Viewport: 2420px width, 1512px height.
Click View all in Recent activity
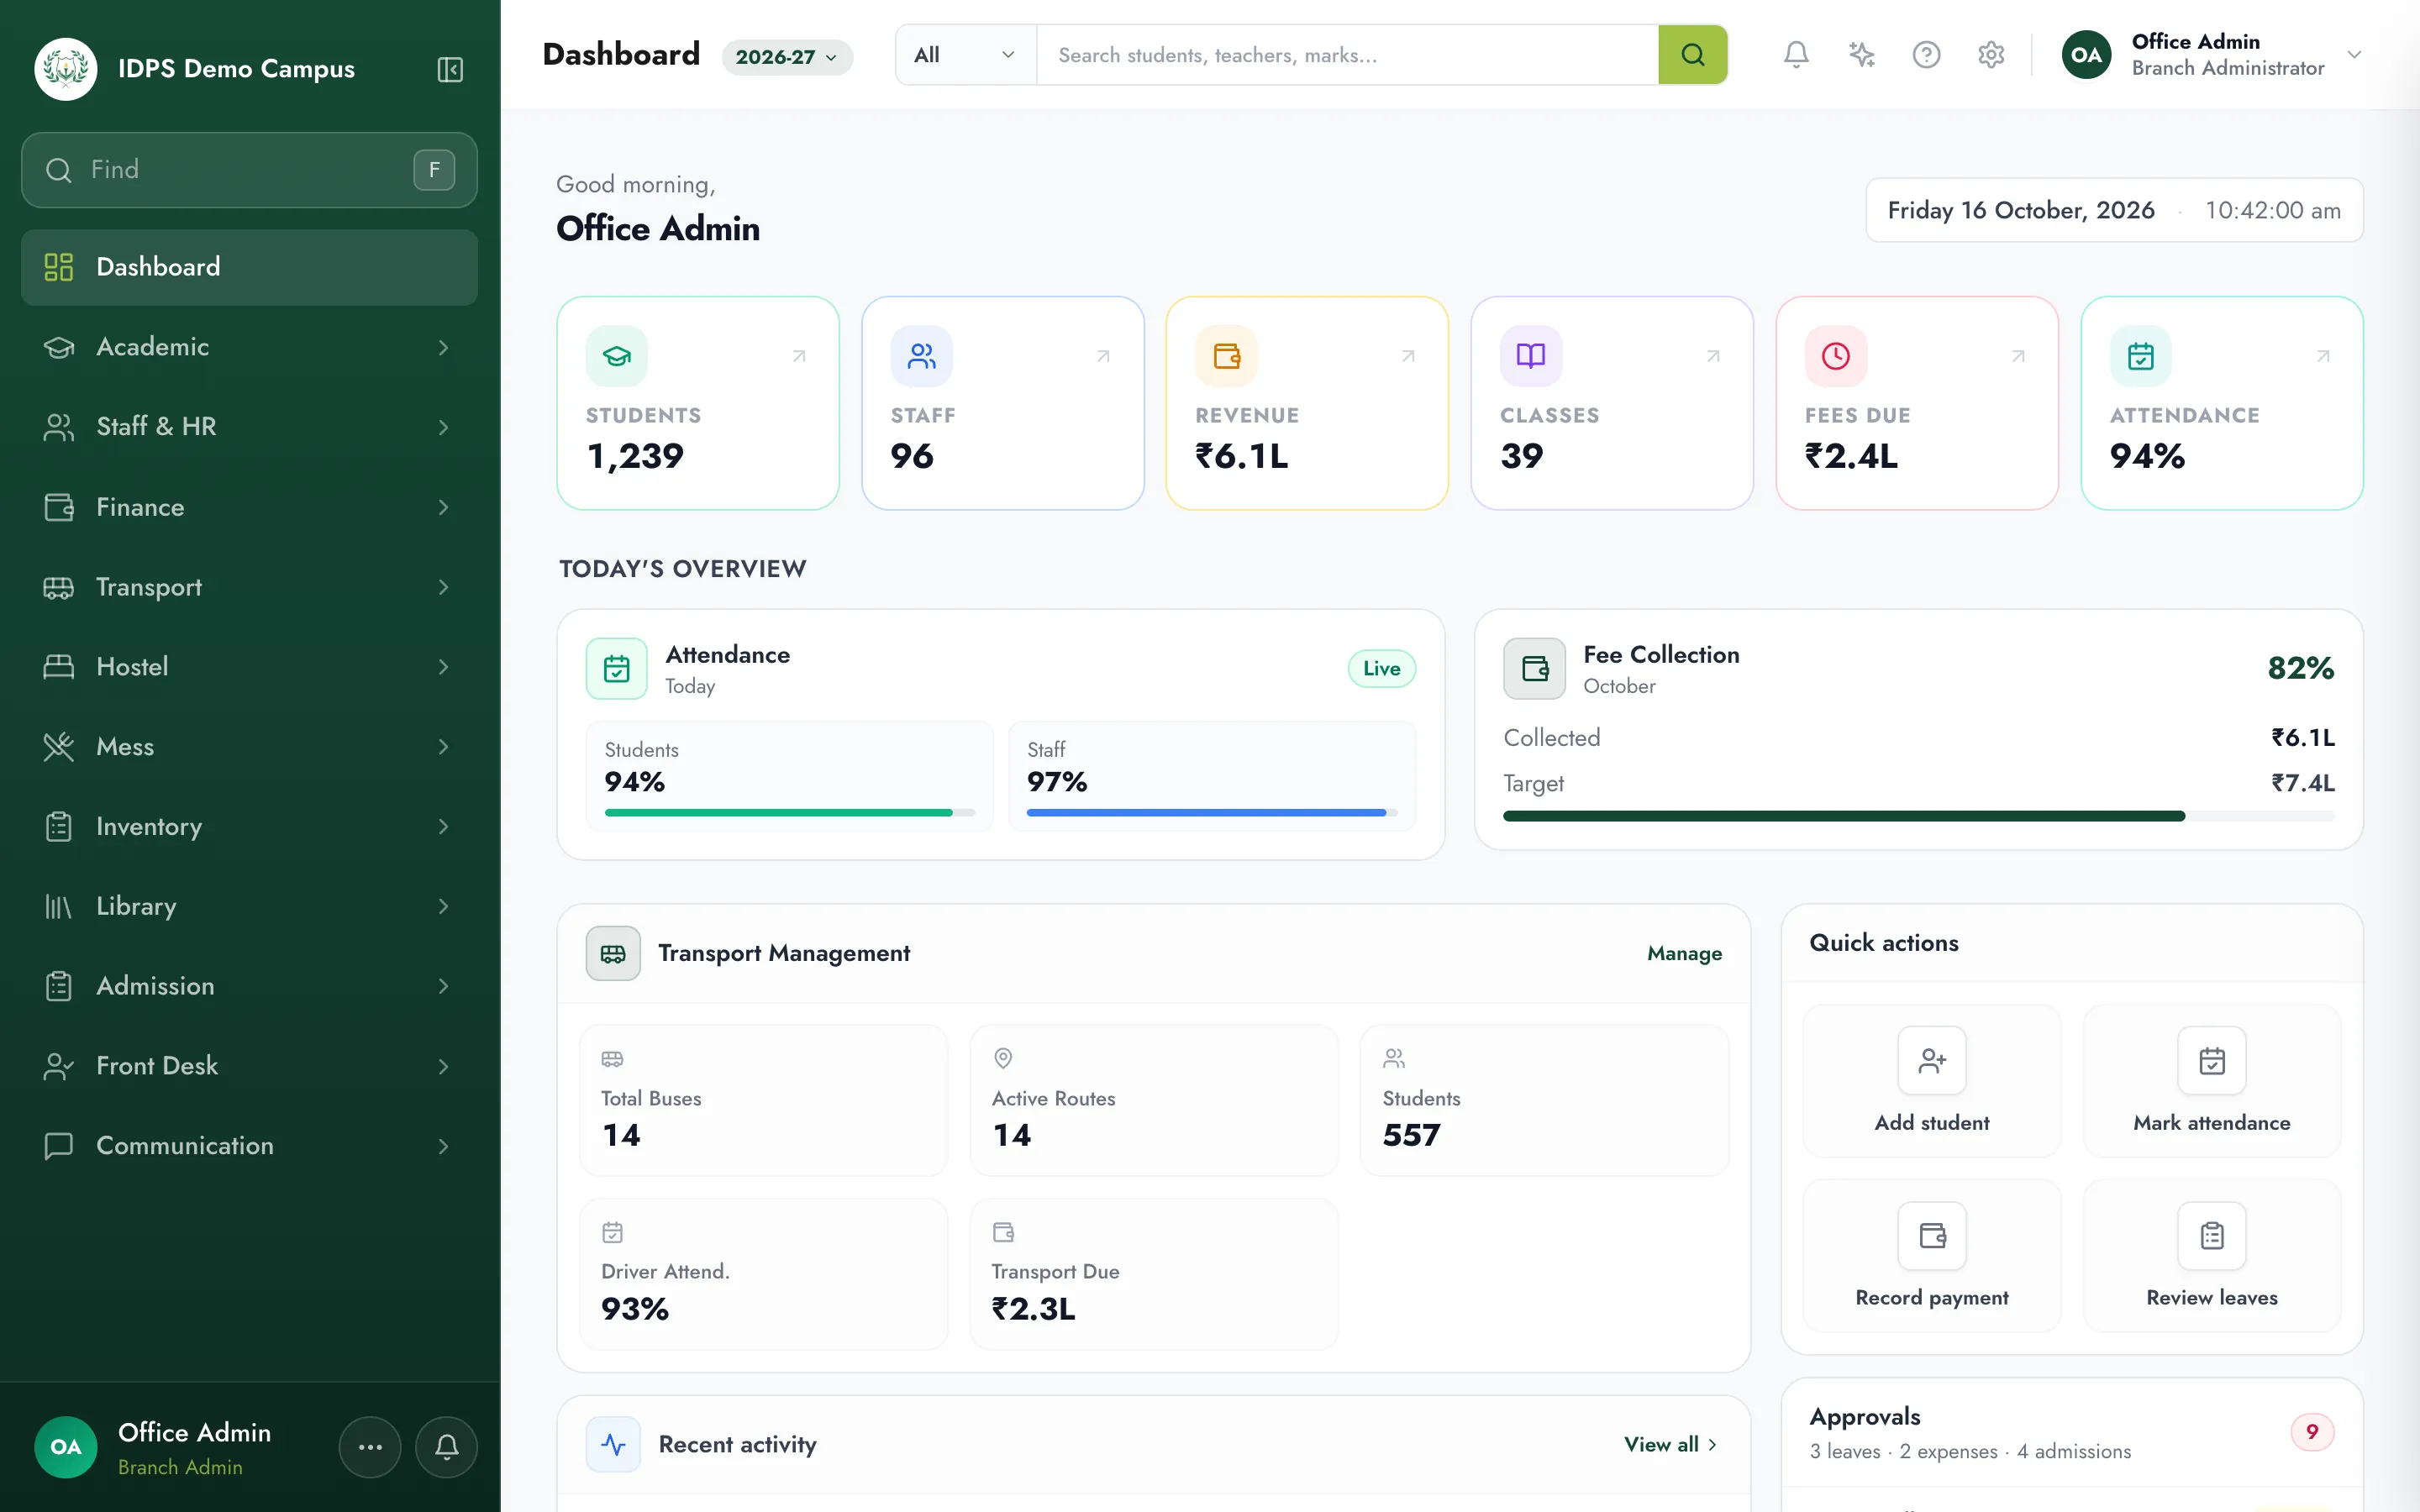pos(1670,1444)
